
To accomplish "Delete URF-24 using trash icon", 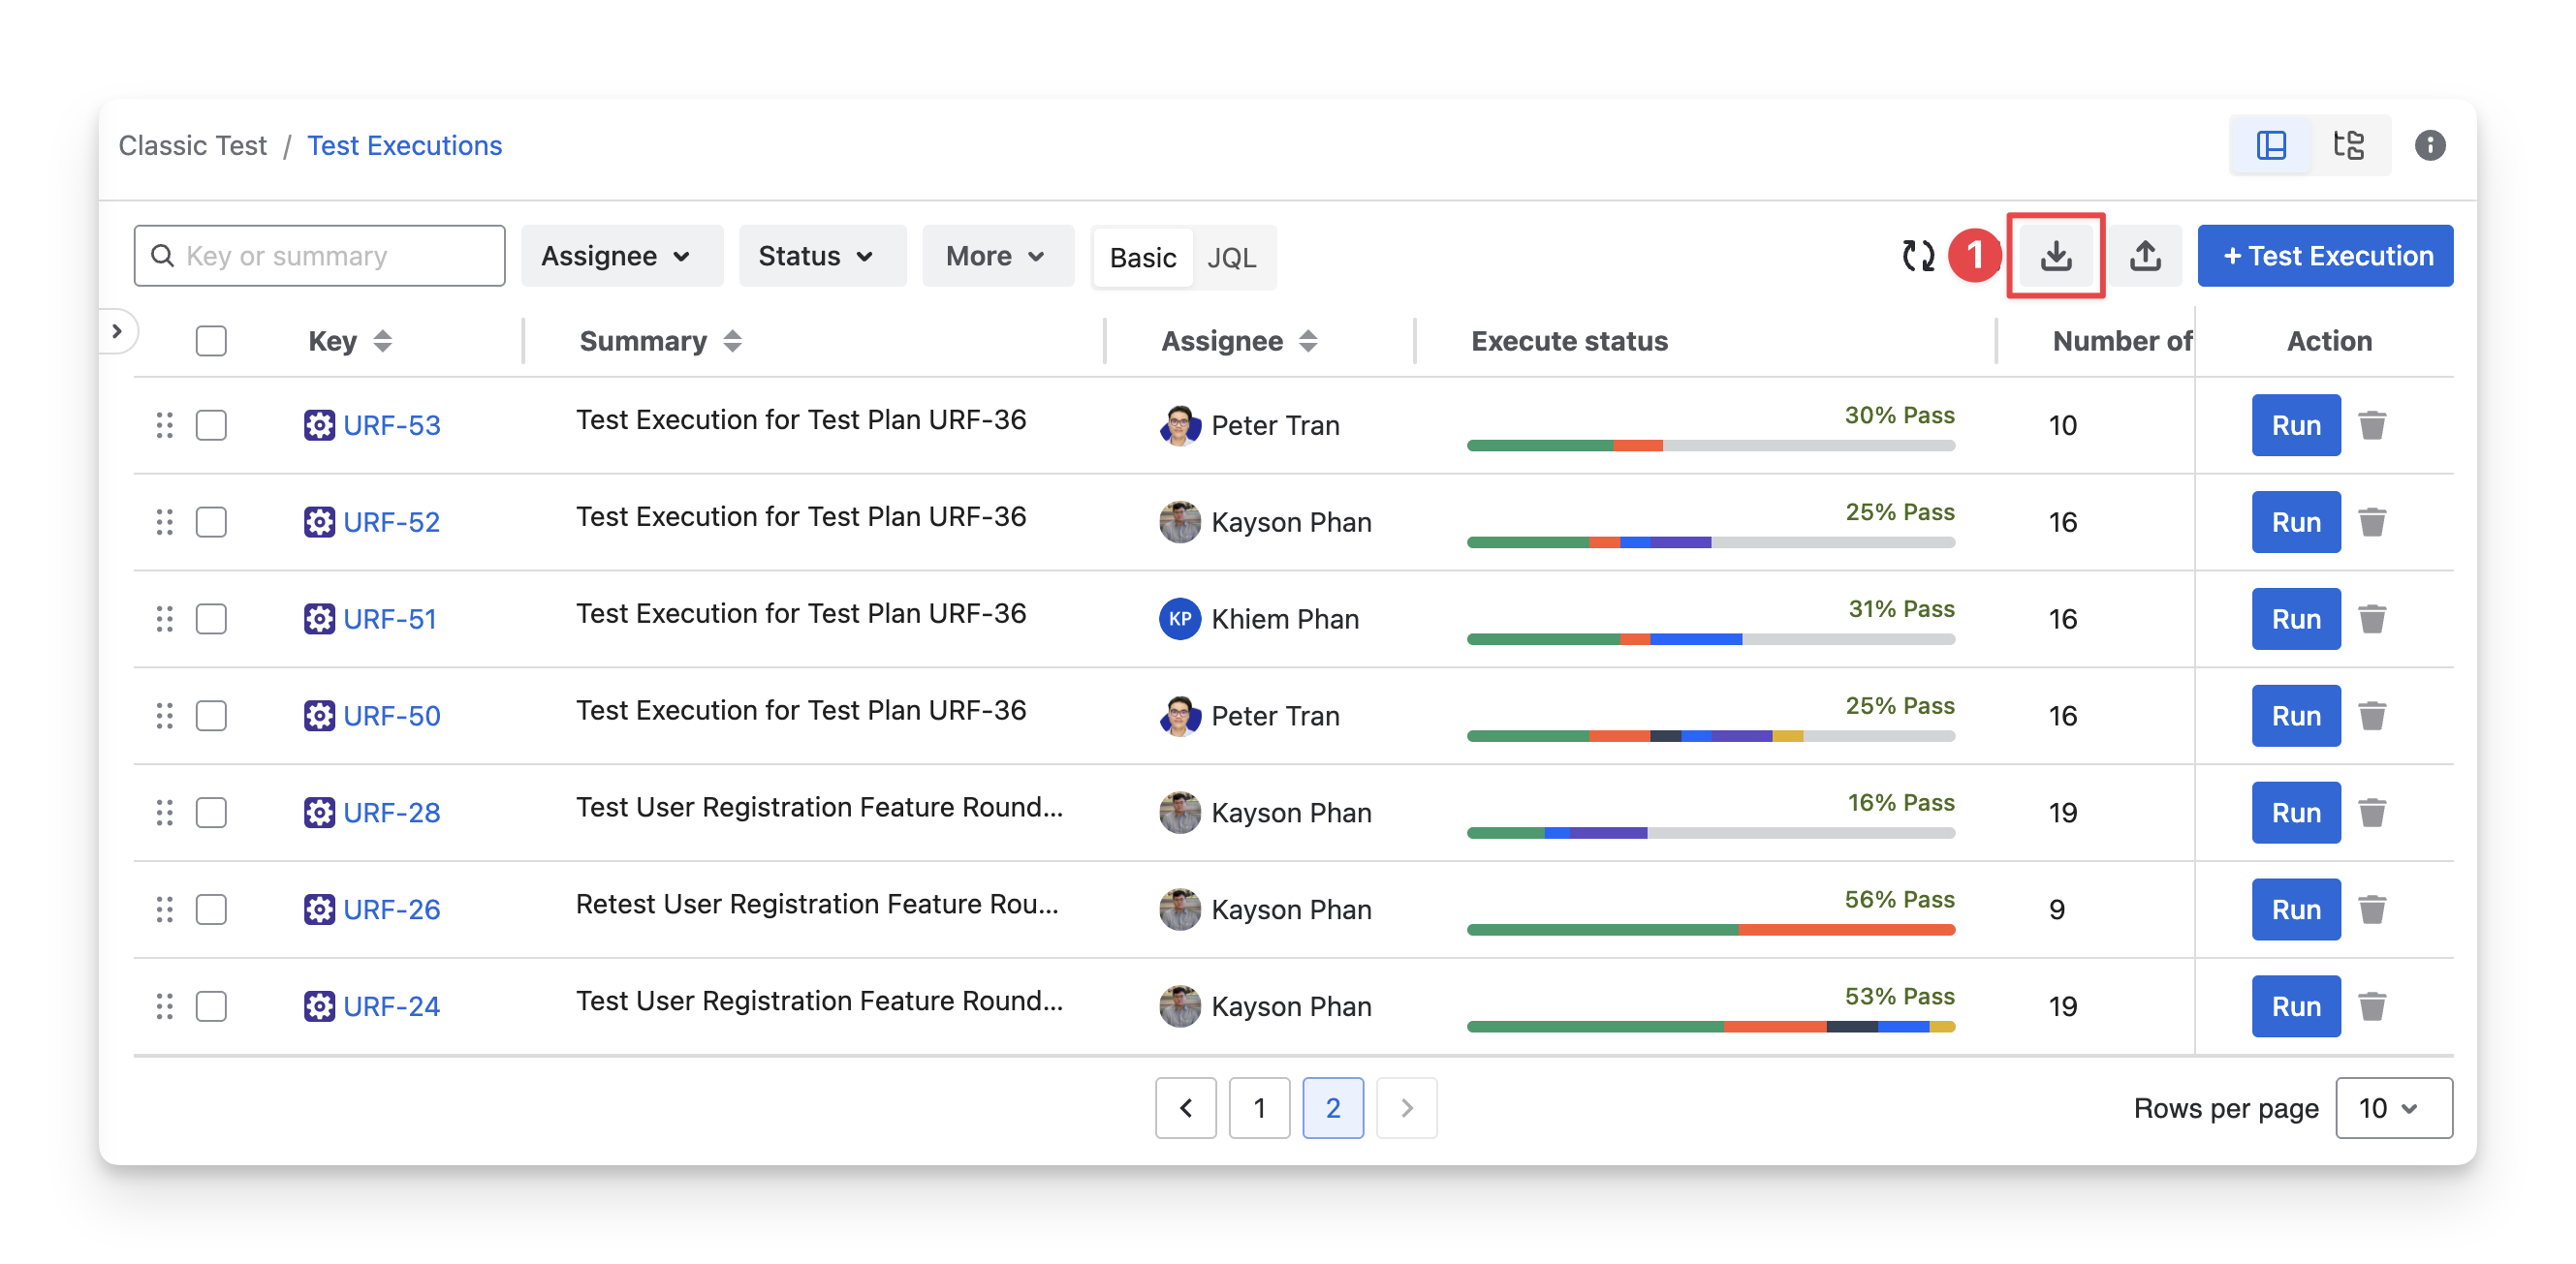I will click(x=2372, y=1006).
